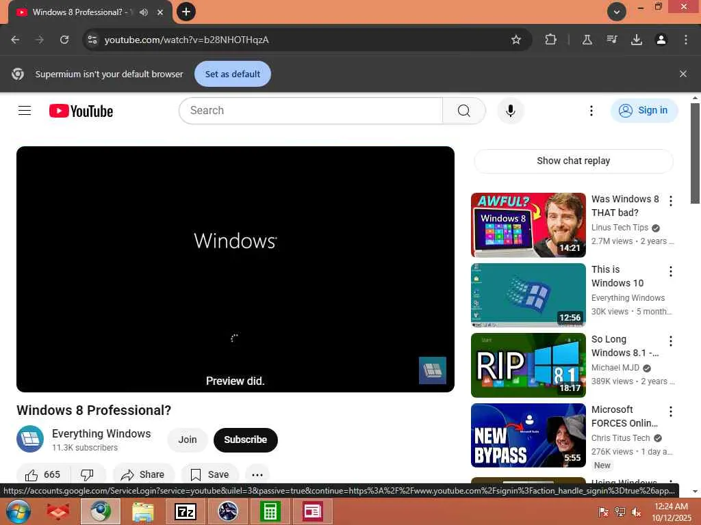The width and height of the screenshot is (701, 525).
Task: Open the browser profile avatar icon
Action: [661, 40]
